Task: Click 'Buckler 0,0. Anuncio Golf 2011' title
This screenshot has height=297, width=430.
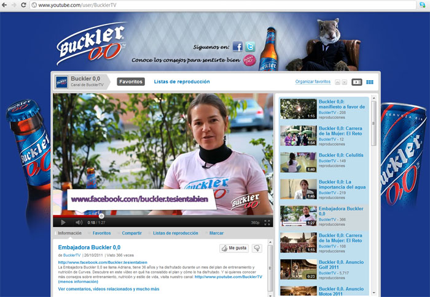Action: tap(341, 265)
